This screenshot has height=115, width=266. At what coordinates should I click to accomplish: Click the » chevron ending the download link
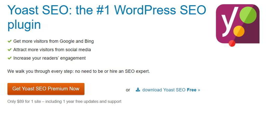pyautogui.click(x=199, y=90)
